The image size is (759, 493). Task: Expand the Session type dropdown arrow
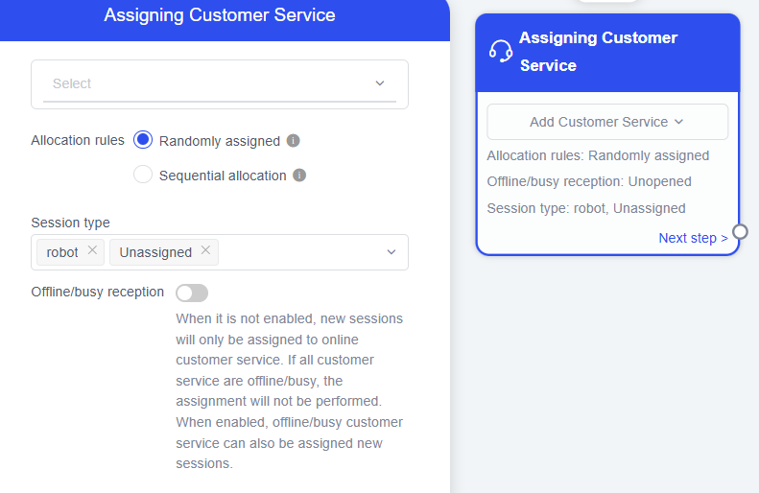point(391,252)
